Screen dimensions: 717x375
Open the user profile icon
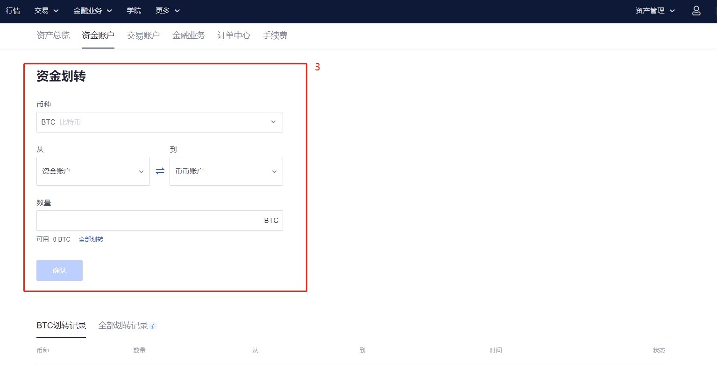tap(696, 11)
